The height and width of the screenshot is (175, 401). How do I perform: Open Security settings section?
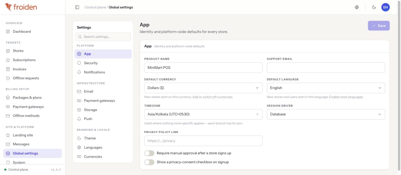pyautogui.click(x=103, y=63)
